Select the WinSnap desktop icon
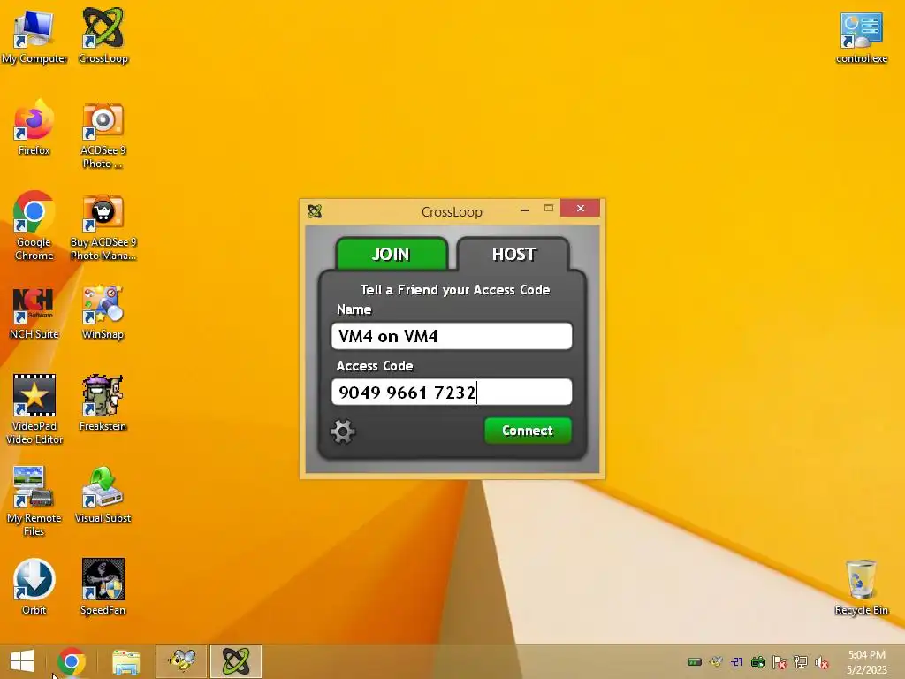Viewport: 905px width, 679px height. pos(103,312)
